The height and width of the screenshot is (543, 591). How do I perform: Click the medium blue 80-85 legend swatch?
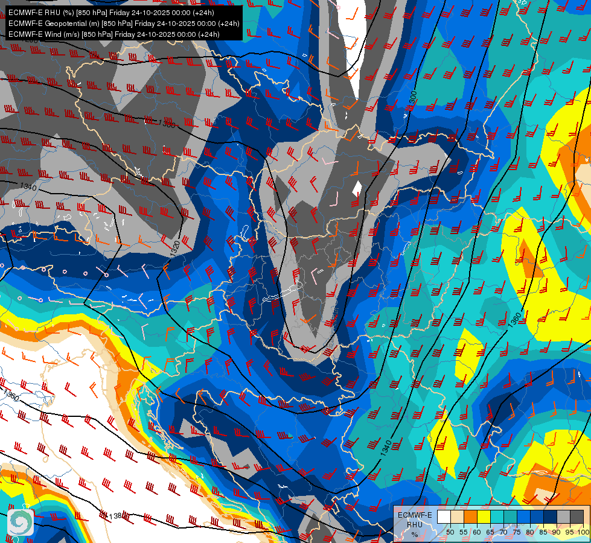[537, 516]
